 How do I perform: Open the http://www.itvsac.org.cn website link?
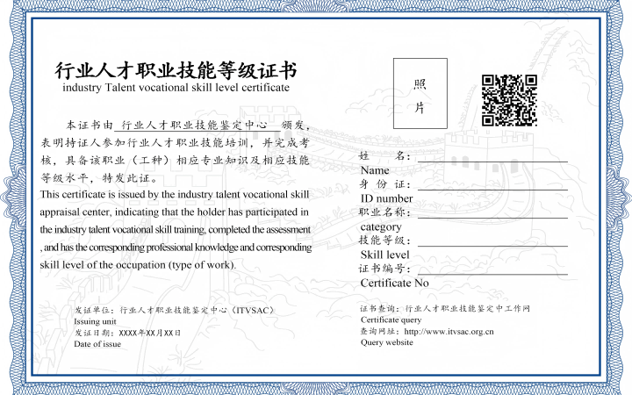[448, 332]
